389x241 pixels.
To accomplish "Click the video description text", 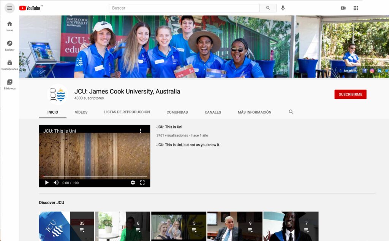I will [188, 145].
